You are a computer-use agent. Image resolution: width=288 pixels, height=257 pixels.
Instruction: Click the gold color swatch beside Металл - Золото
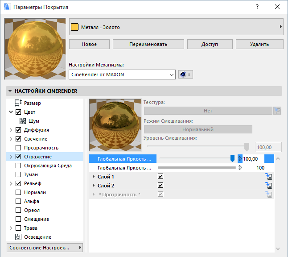pos(74,27)
